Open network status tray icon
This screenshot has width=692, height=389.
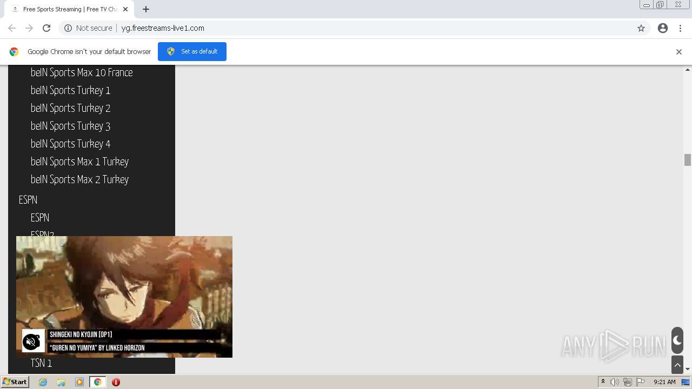(x=628, y=382)
